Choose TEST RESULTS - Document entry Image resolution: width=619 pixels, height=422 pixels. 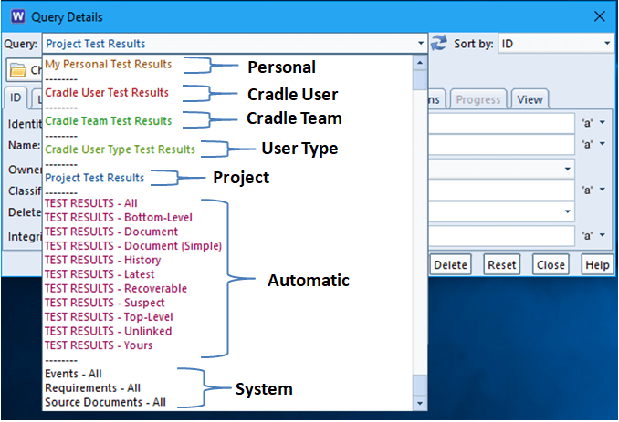(111, 232)
